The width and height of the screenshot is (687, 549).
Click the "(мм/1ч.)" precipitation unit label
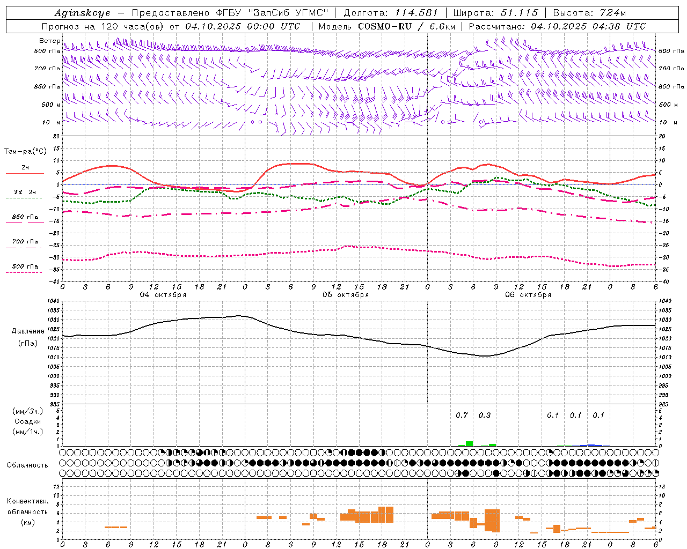pos(28,432)
